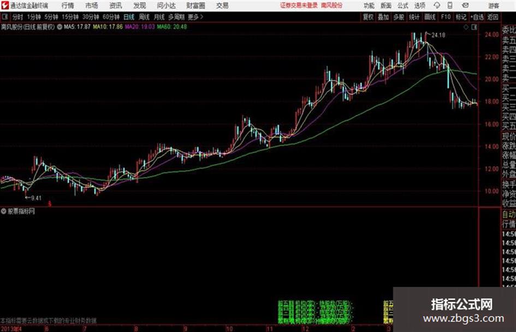
Task: Switch to the 分时 chart tab
Action: tap(18, 17)
